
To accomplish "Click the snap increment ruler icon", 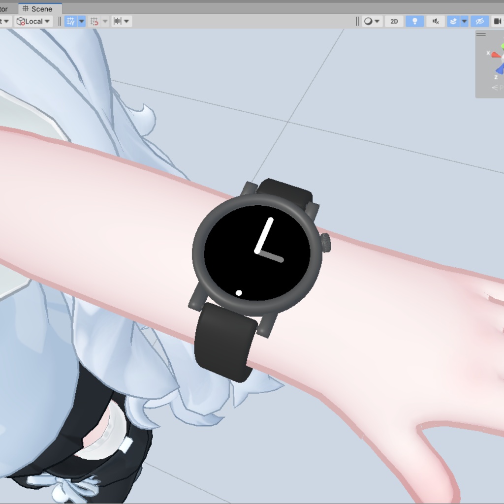I will (117, 21).
